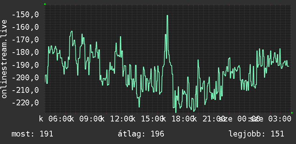Click the green arrow atop the Y axis
Screen dimensions: 296x144
(x=45, y=4)
